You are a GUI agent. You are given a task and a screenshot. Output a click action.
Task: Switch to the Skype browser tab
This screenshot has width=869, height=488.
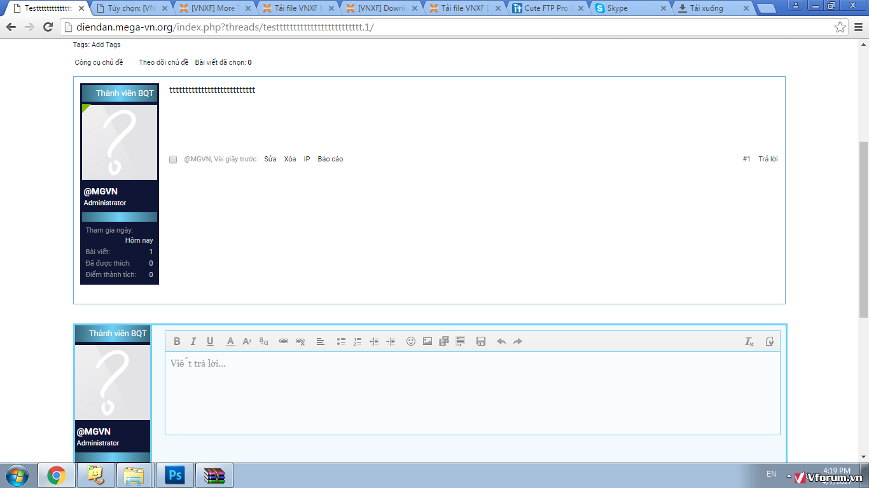coord(630,8)
